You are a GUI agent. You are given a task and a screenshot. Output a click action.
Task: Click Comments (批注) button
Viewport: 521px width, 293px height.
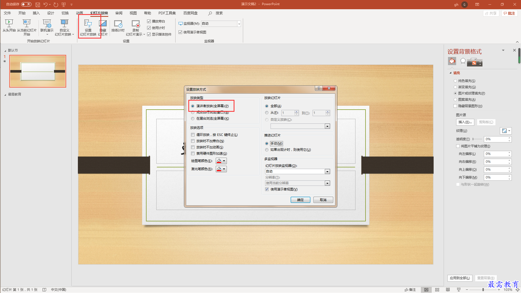pyautogui.click(x=509, y=13)
